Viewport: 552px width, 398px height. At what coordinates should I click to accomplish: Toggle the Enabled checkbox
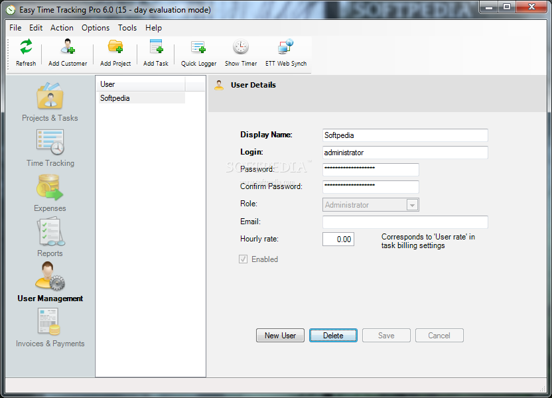pos(243,259)
